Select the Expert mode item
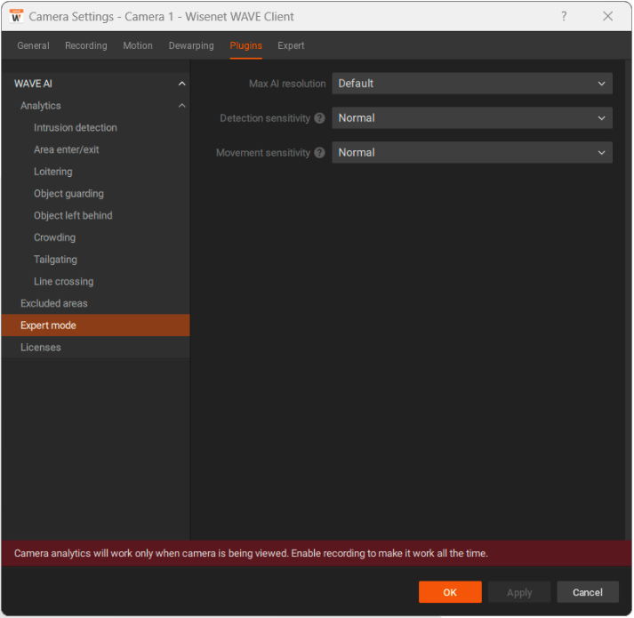Image resolution: width=634 pixels, height=618 pixels. [x=95, y=325]
